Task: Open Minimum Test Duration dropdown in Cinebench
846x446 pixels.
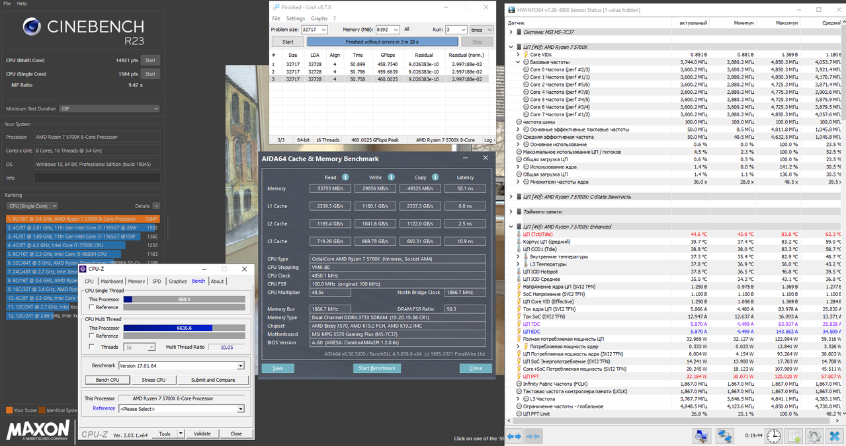Action: point(109,108)
